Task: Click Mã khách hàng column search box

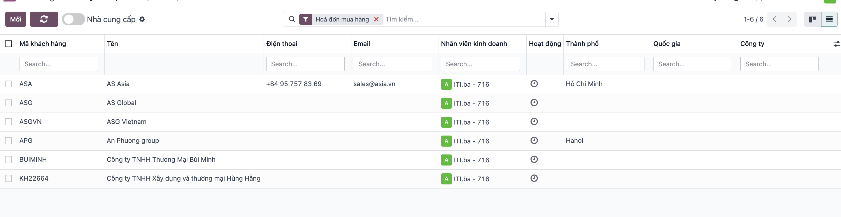Action: [59, 64]
